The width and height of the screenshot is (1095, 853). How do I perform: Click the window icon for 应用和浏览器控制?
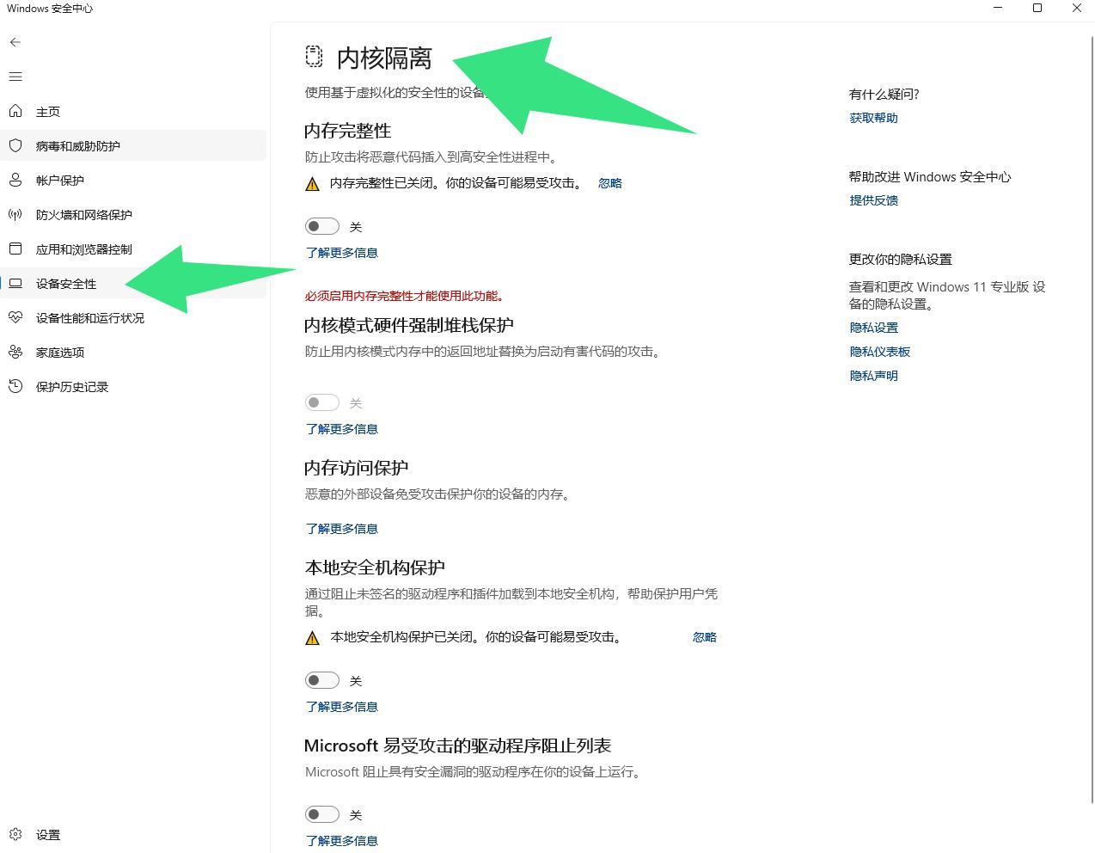click(15, 249)
